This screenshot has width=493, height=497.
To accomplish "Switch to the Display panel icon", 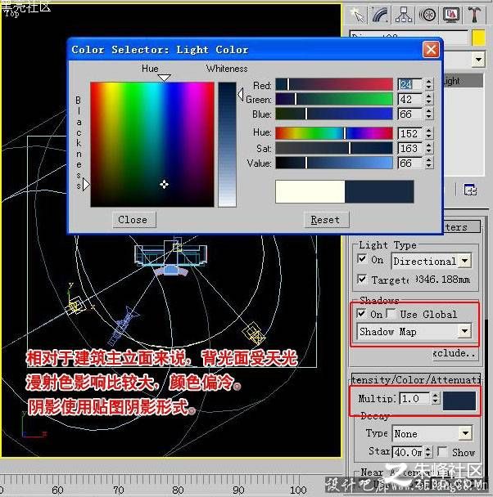I will pos(450,15).
